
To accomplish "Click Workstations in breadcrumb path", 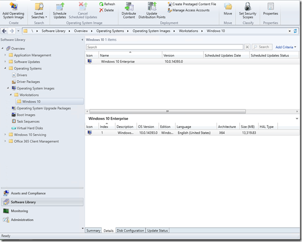I will 188,31.
